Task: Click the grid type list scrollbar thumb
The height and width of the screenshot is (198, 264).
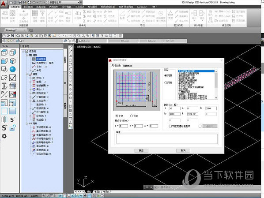Action: coord(216,81)
